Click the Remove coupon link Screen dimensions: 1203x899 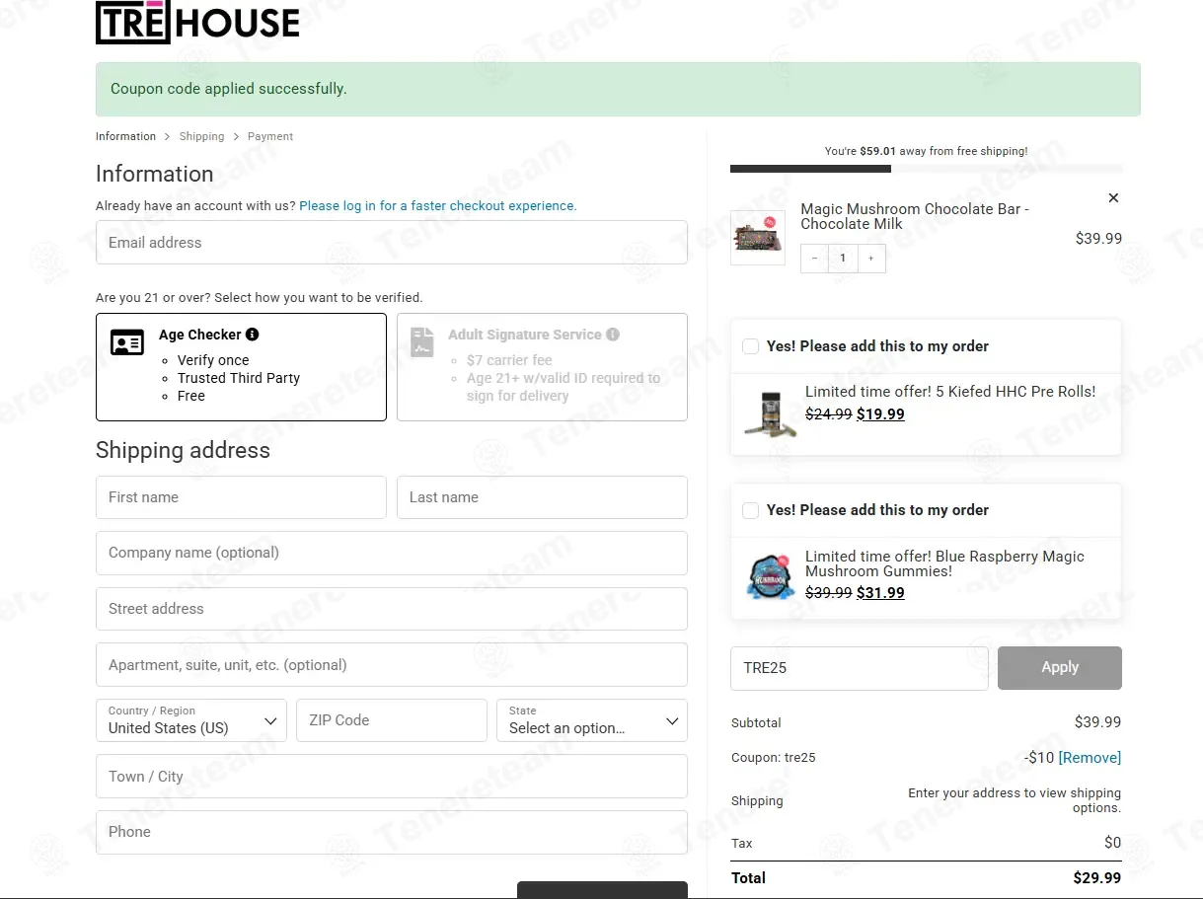click(x=1090, y=758)
